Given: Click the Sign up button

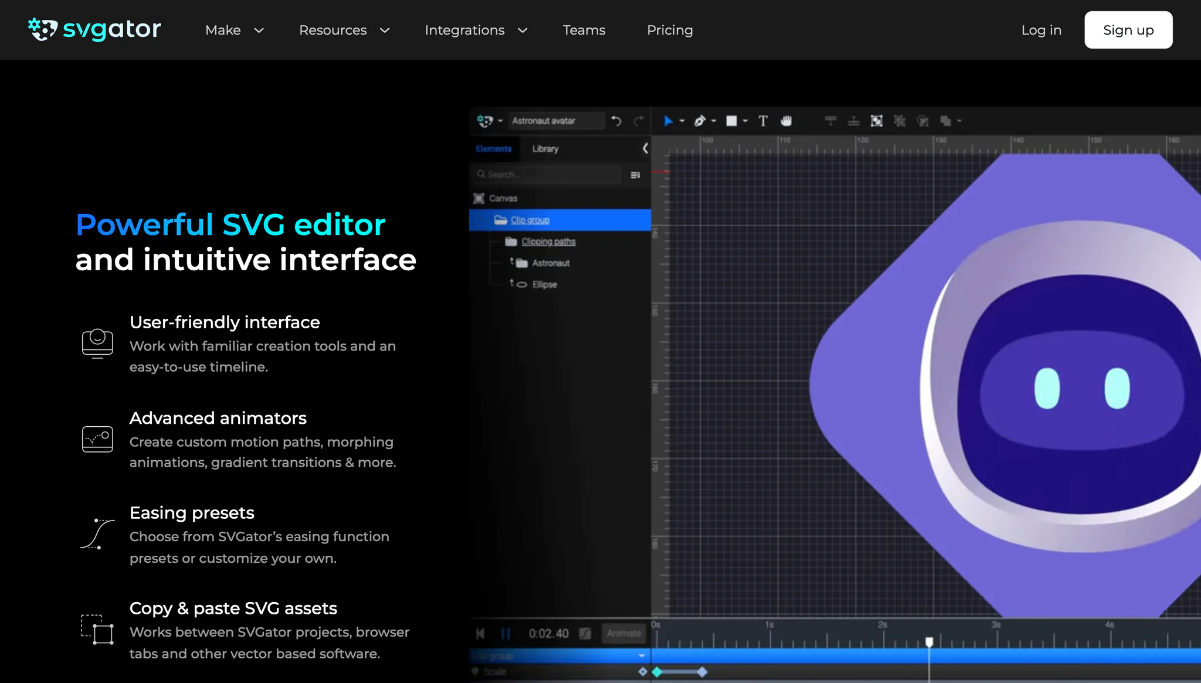Looking at the screenshot, I should (1128, 30).
